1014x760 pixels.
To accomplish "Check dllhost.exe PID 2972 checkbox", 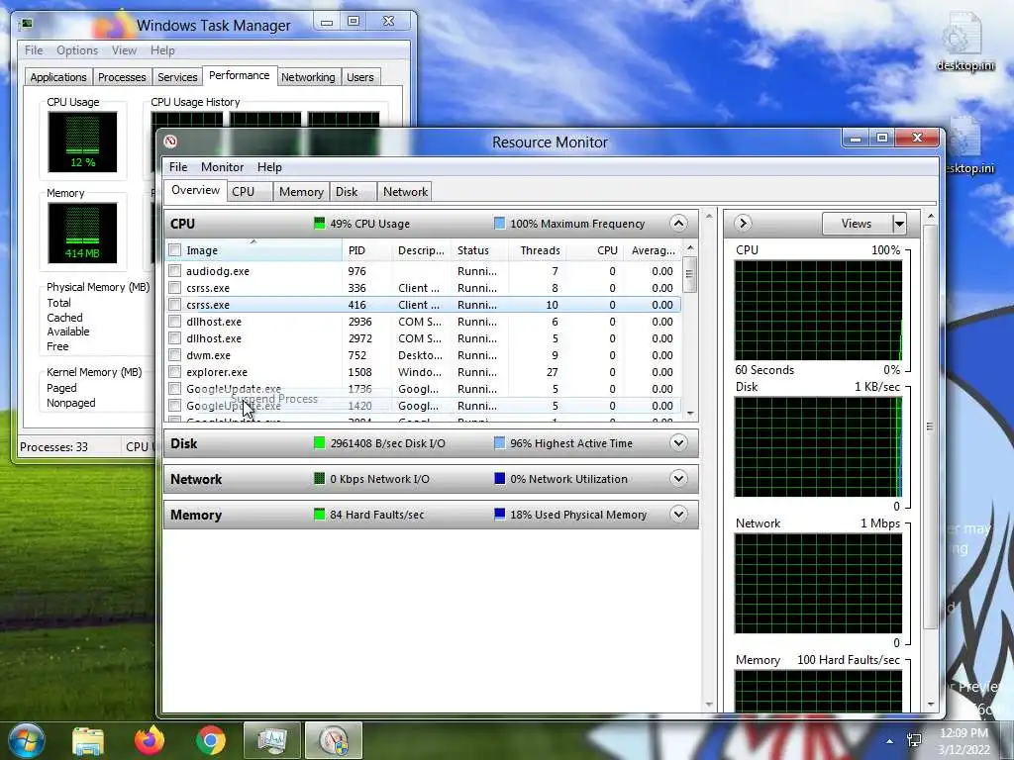I will tap(174, 338).
